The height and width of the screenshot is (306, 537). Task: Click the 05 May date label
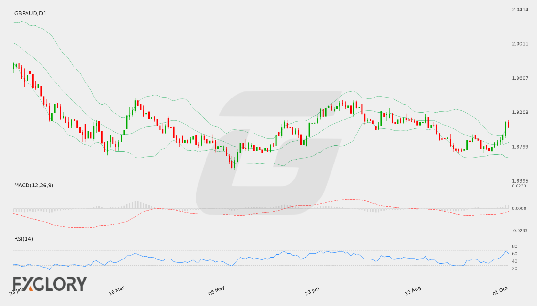click(216, 291)
